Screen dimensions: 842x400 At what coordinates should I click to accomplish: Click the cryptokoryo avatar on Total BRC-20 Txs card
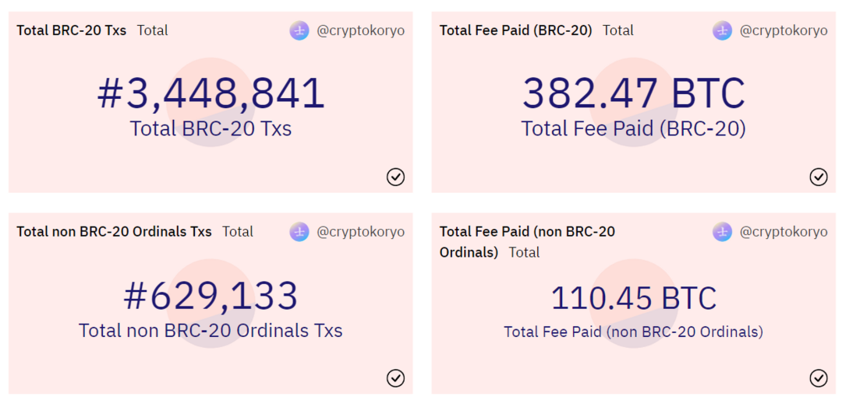(x=299, y=30)
